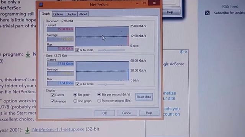Click the Subscribe for updates link

tap(230, 13)
